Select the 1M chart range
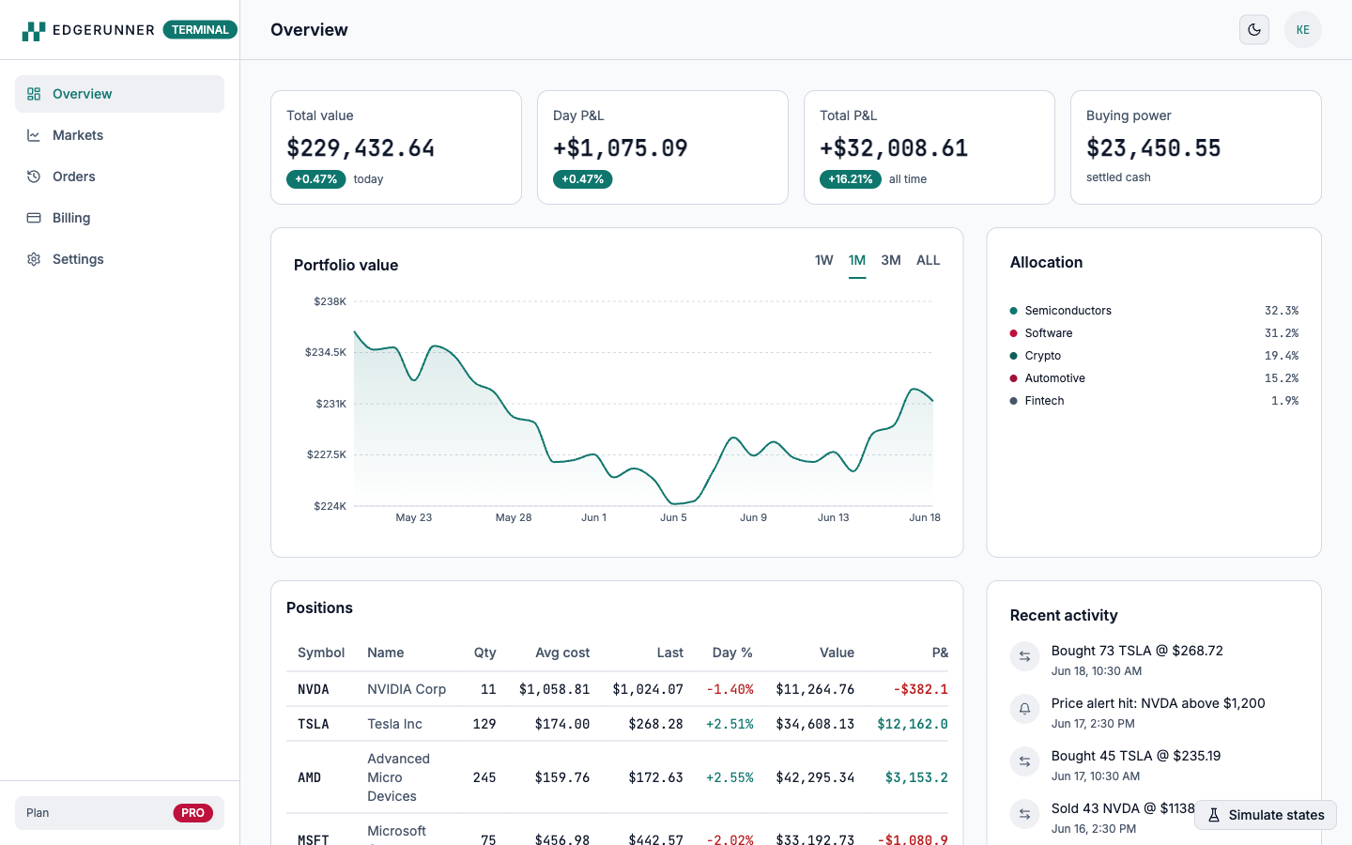1352x845 pixels. (x=857, y=260)
